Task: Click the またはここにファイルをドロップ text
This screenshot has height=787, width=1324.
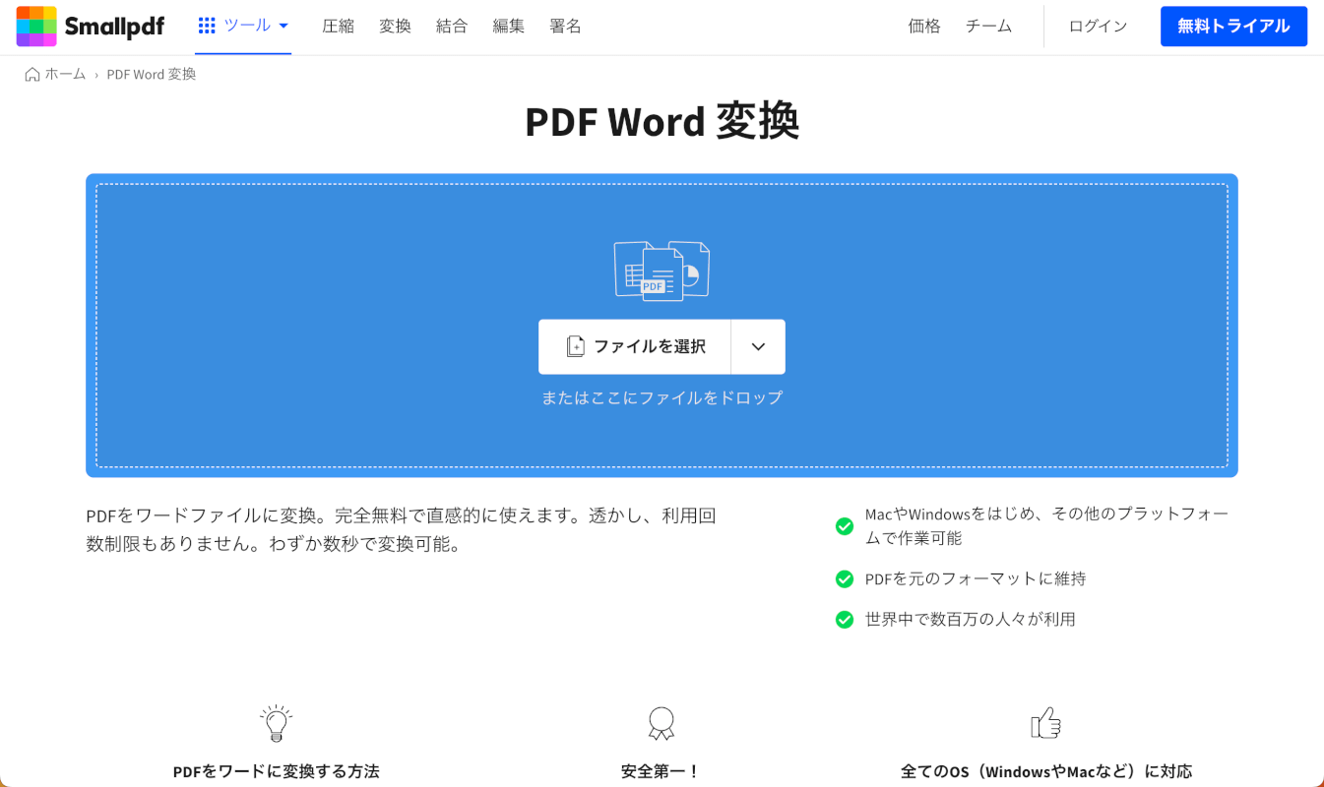Action: pyautogui.click(x=662, y=397)
